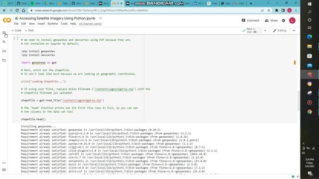Click the print("Loading Shapefile...") line
The width and height of the screenshot is (319, 179).
click(x=43, y=82)
